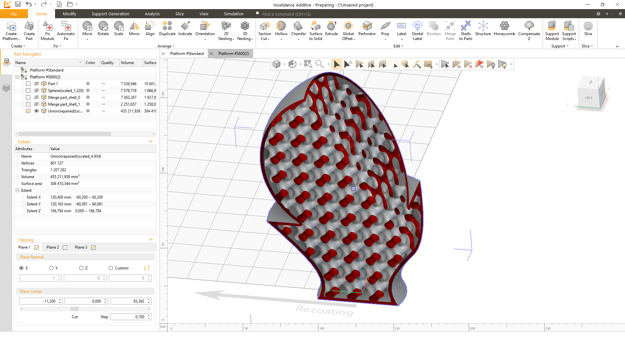625x338 pixels.
Task: Collapse the Extent attribute group
Action: tap(18, 190)
